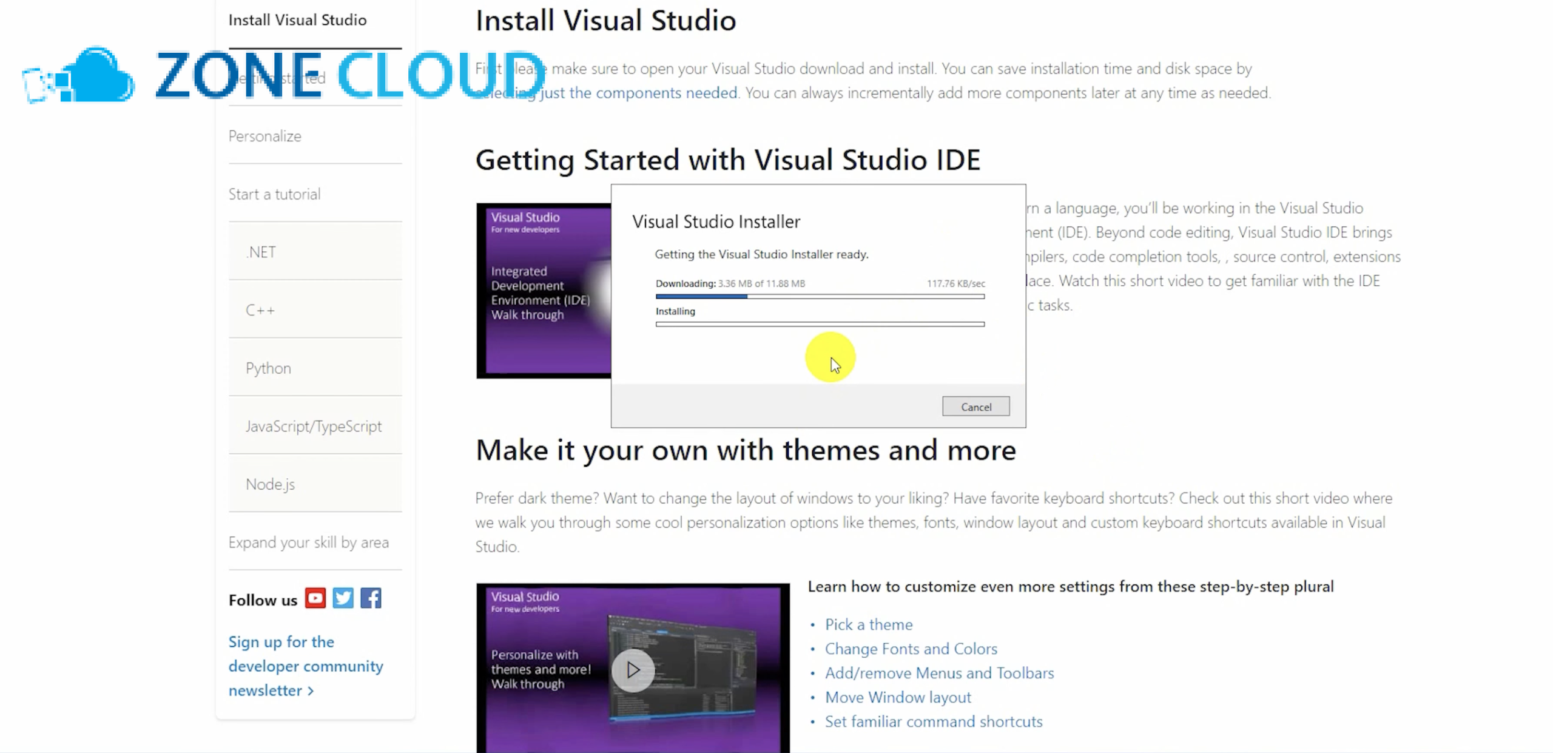Open the Change Fonts and Colors link

pyautogui.click(x=911, y=649)
